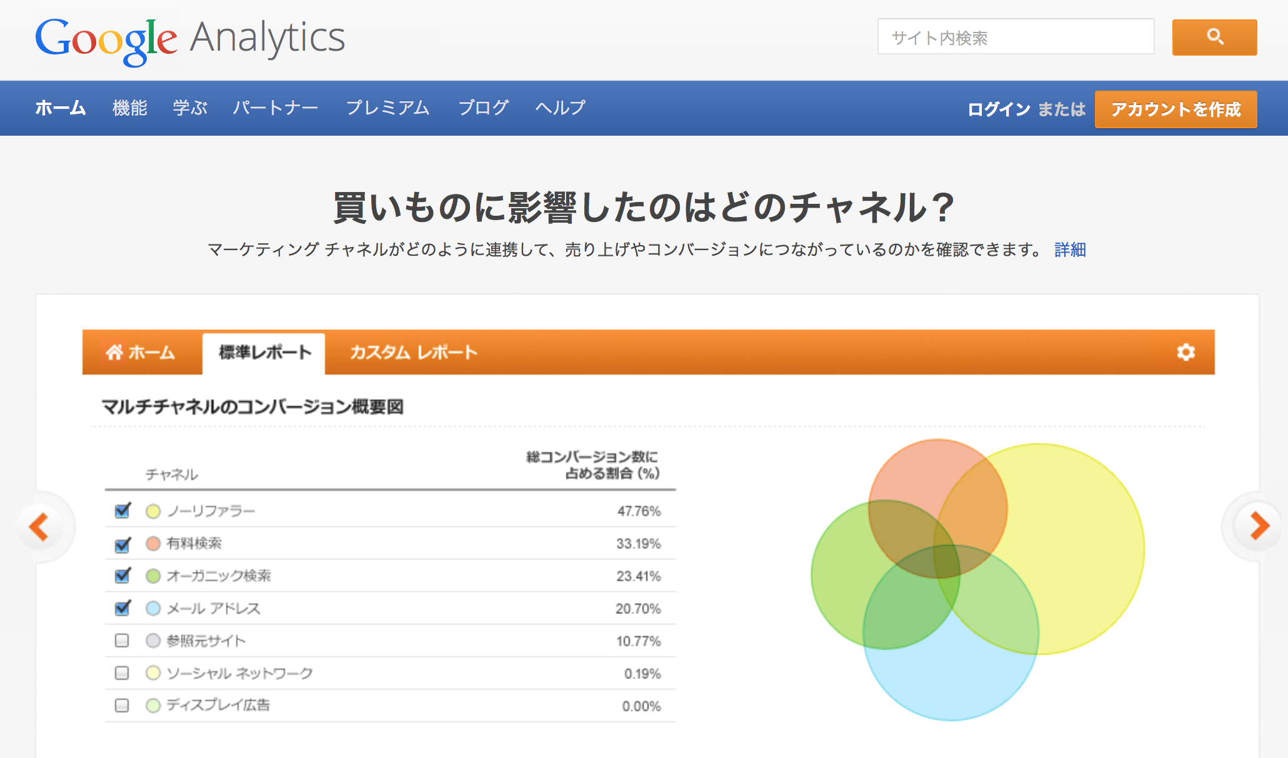Click the 10.77% value

(x=639, y=642)
